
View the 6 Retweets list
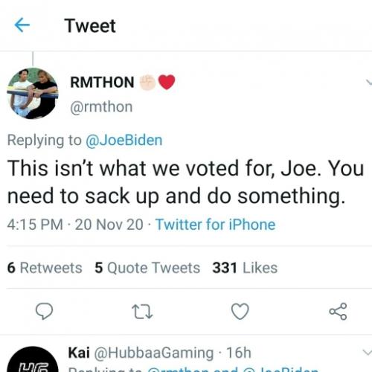click(x=45, y=268)
